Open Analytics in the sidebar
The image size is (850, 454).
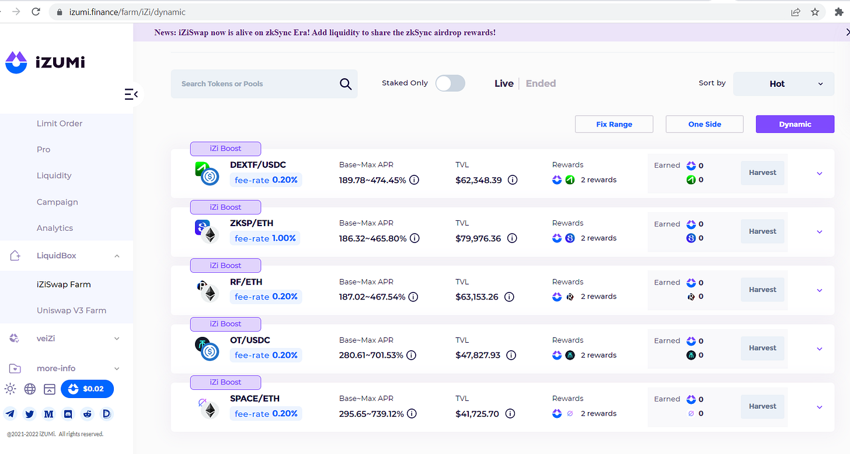[x=55, y=228]
